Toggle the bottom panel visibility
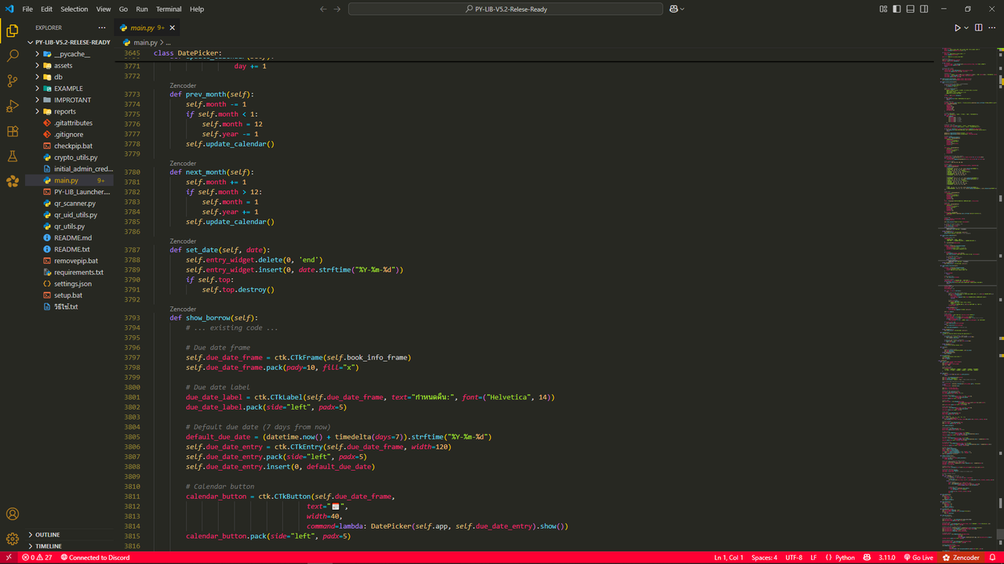This screenshot has width=1004, height=564. (909, 9)
